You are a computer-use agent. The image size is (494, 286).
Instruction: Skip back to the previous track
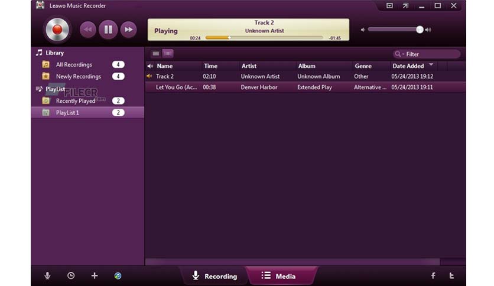(x=87, y=30)
